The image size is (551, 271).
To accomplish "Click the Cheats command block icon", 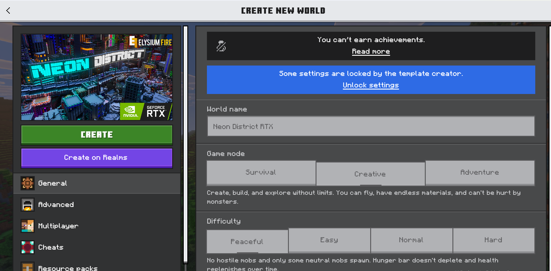I will coord(28,247).
